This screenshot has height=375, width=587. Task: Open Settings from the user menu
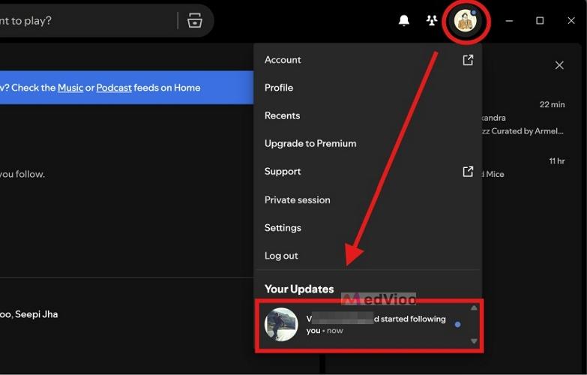tap(368, 228)
